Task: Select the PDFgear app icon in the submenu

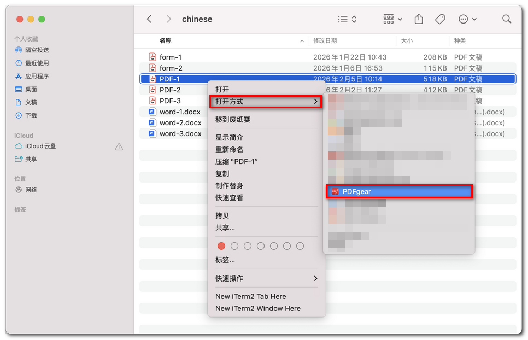Action: pyautogui.click(x=335, y=191)
